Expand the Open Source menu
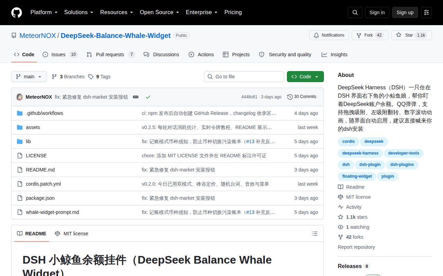The width and height of the screenshot is (443, 276). (159, 12)
